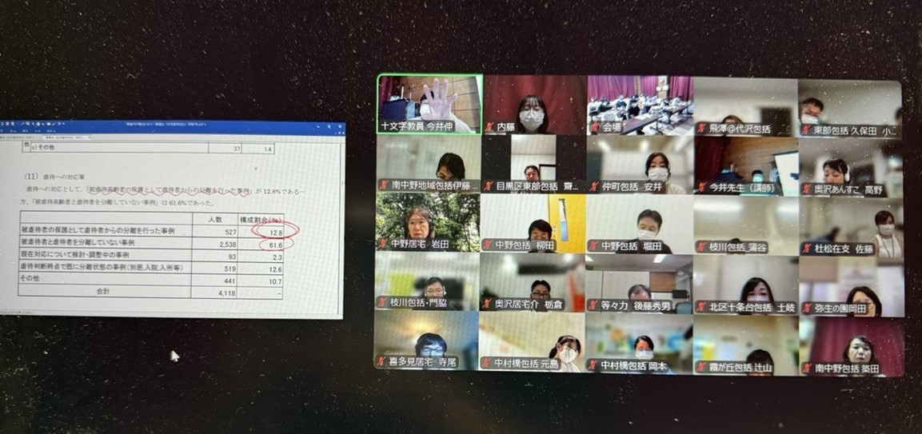The image size is (922, 434).
Task: Click muted mic icon for 喜多見居宅 寺尾
Action: (383, 364)
